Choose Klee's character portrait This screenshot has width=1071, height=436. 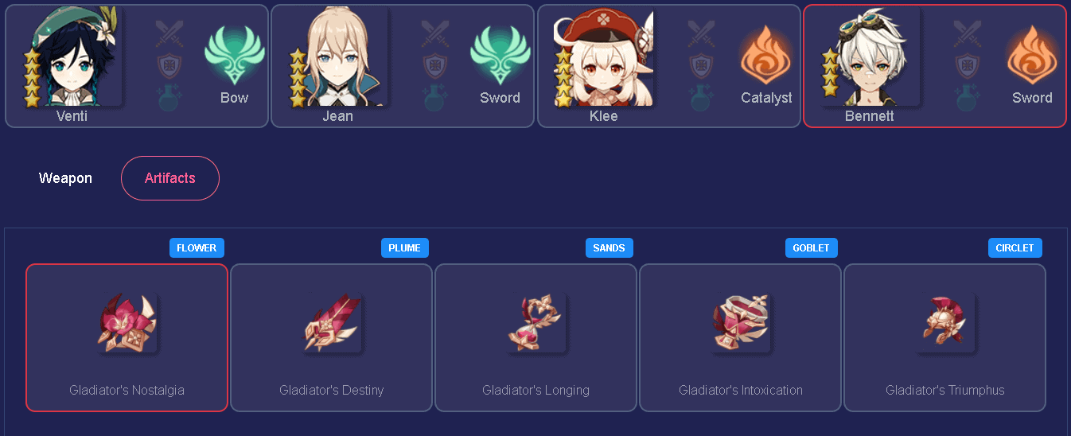pos(604,57)
